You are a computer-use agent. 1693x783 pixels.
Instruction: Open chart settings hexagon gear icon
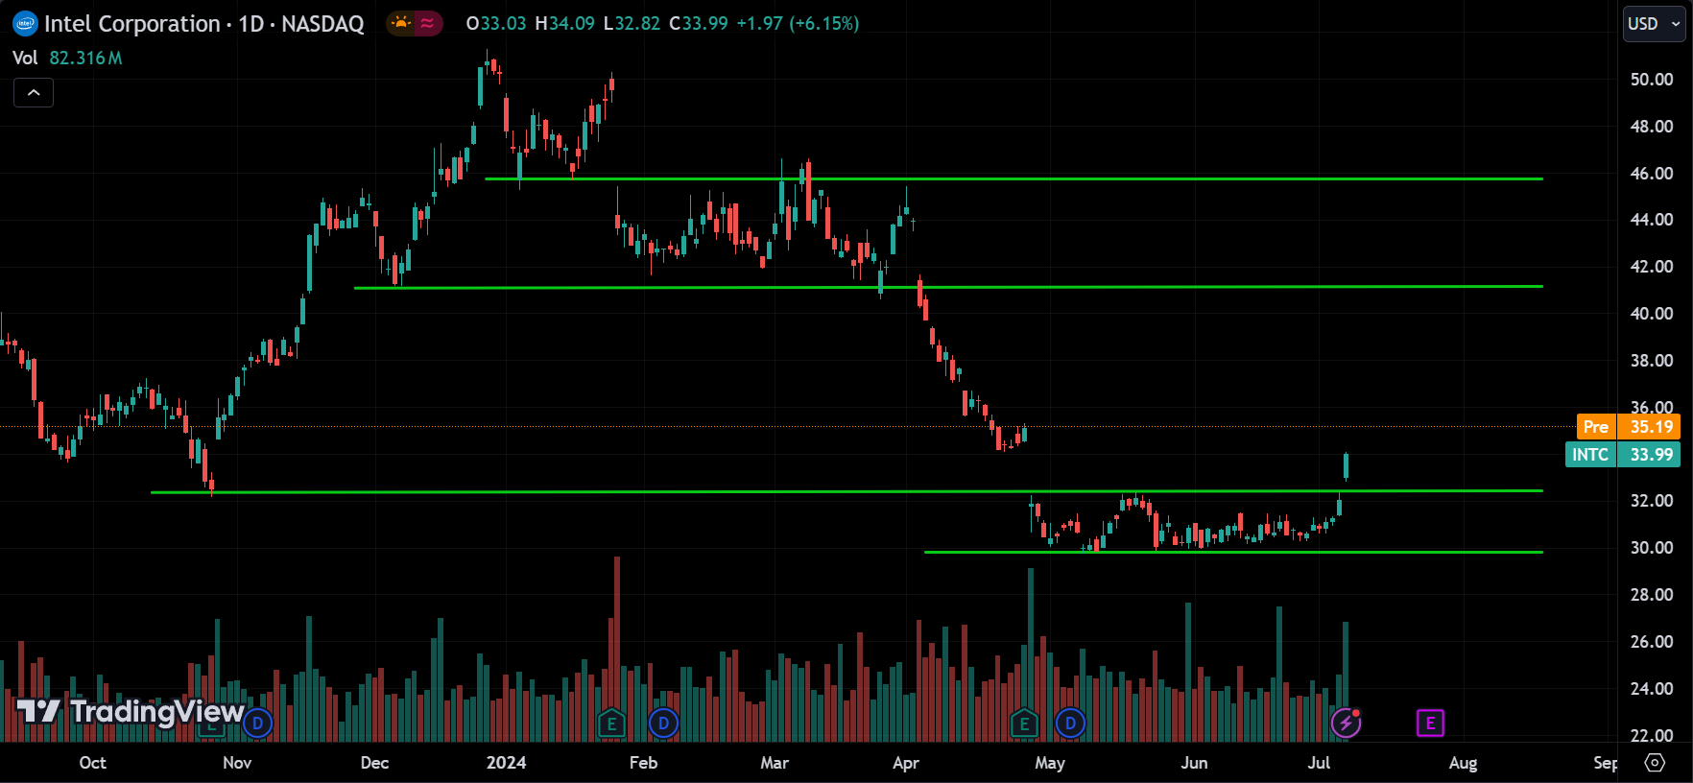point(1655,763)
